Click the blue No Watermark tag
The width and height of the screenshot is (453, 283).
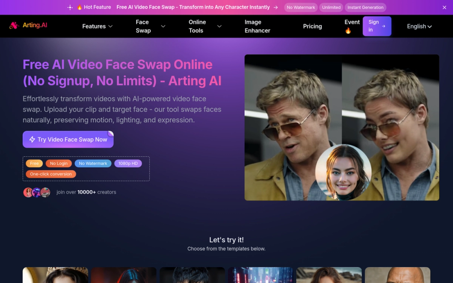pyautogui.click(x=93, y=163)
